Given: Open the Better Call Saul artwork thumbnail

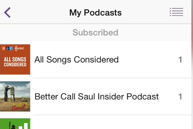Looking at the screenshot, I should coord(15,96).
